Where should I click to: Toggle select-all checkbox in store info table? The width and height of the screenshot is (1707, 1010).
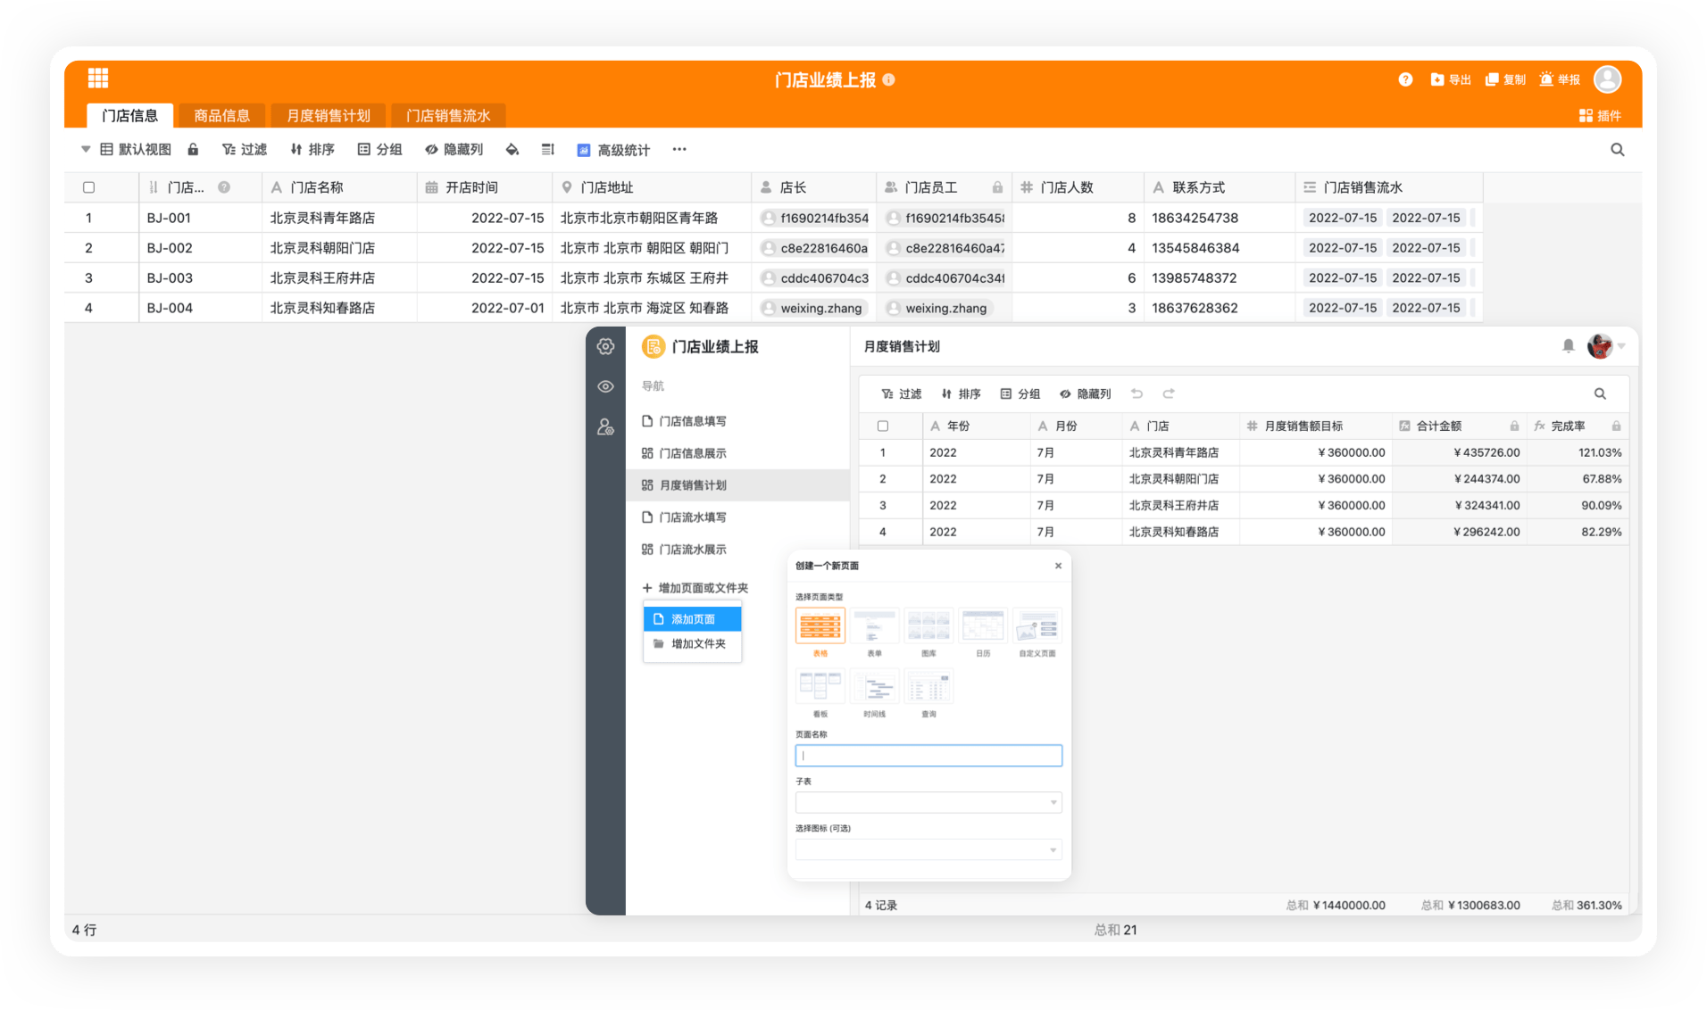89,187
